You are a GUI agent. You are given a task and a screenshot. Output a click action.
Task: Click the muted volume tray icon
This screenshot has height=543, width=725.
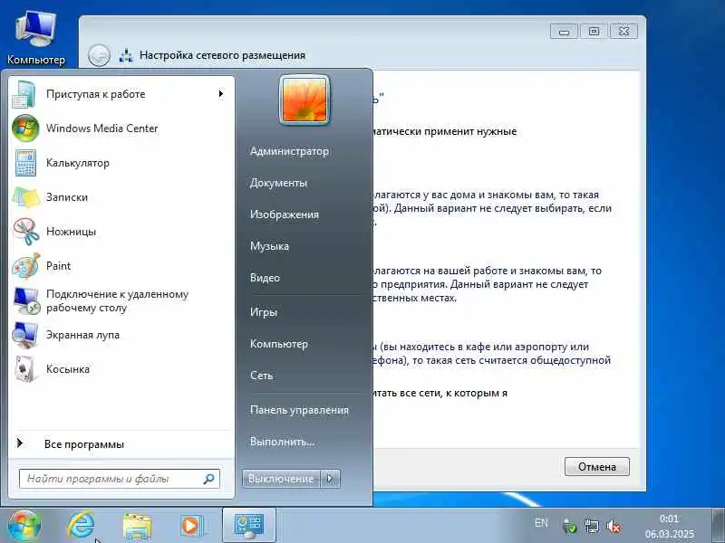coord(614,526)
